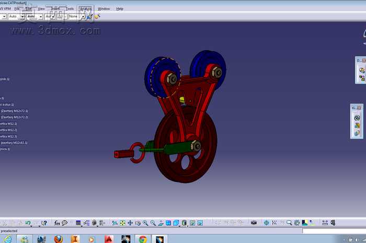Click the power input command field
The height and width of the screenshot is (243, 366).
click(334, 231)
